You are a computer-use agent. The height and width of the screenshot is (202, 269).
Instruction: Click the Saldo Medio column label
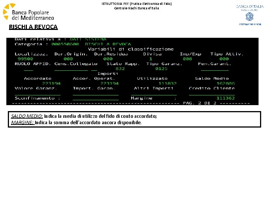coord(212,79)
